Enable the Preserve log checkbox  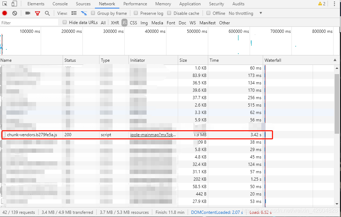(x=136, y=13)
